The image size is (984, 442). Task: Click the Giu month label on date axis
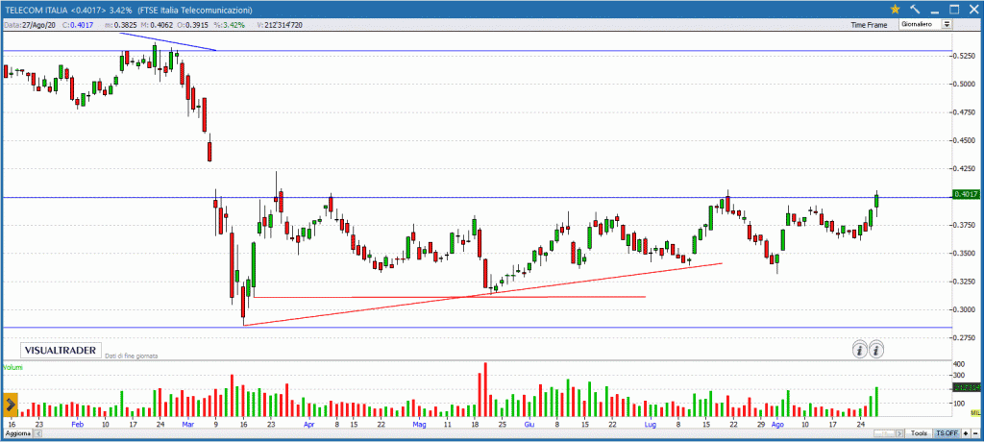click(529, 425)
